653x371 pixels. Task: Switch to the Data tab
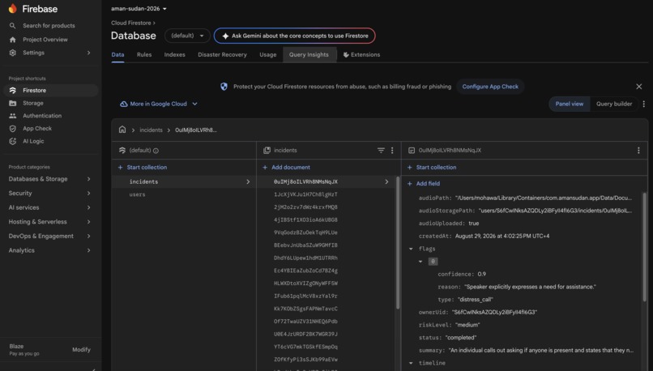(x=117, y=55)
